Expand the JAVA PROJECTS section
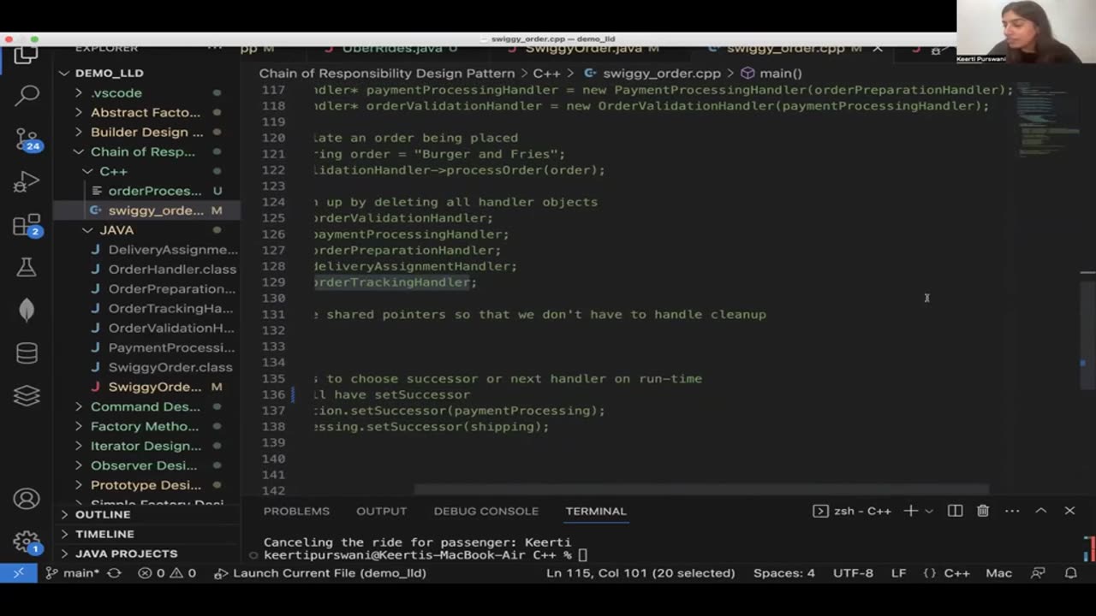 tap(147, 554)
